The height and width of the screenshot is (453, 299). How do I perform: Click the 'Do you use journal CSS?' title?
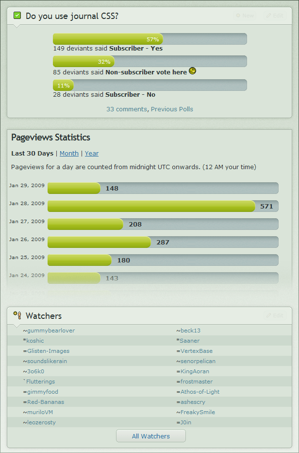click(x=72, y=16)
